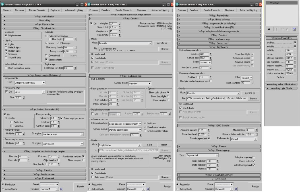Enable the Reflective GI caustics checkbox
Image resolution: width=300 pixels, height=192 pixels.
(11, 122)
